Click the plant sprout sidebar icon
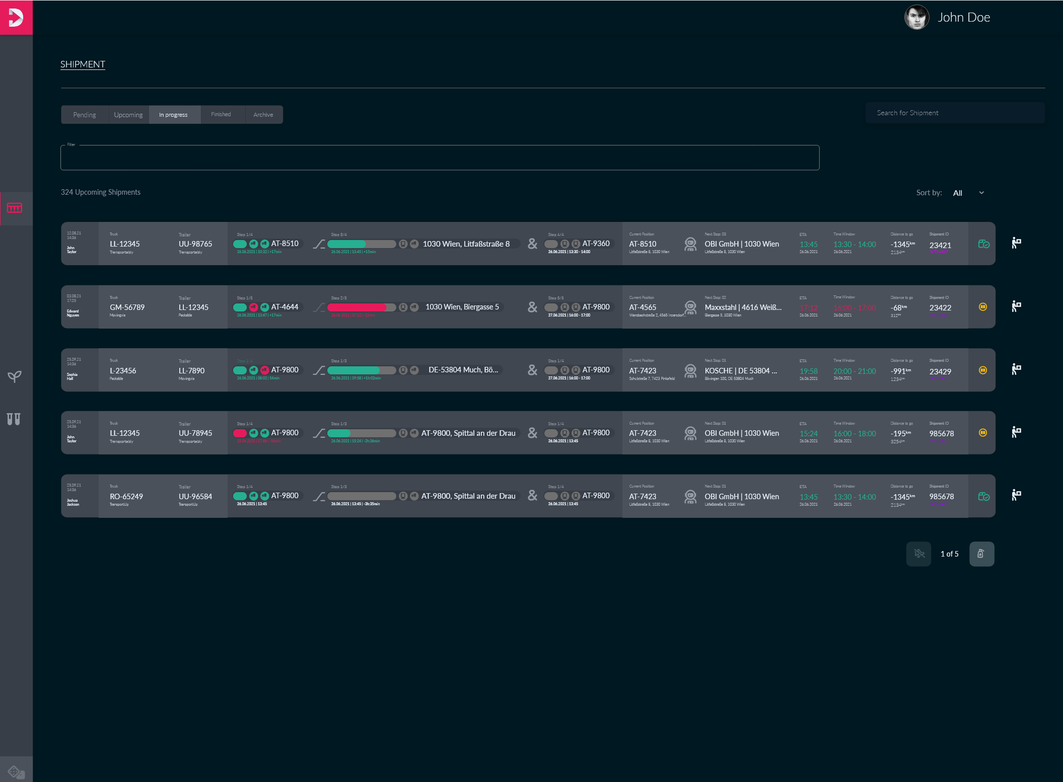The image size is (1063, 782). click(15, 376)
